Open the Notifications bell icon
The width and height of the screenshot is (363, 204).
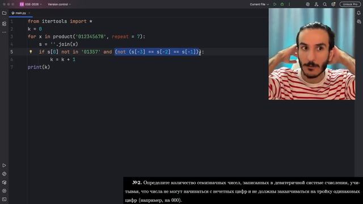pos(358,13)
